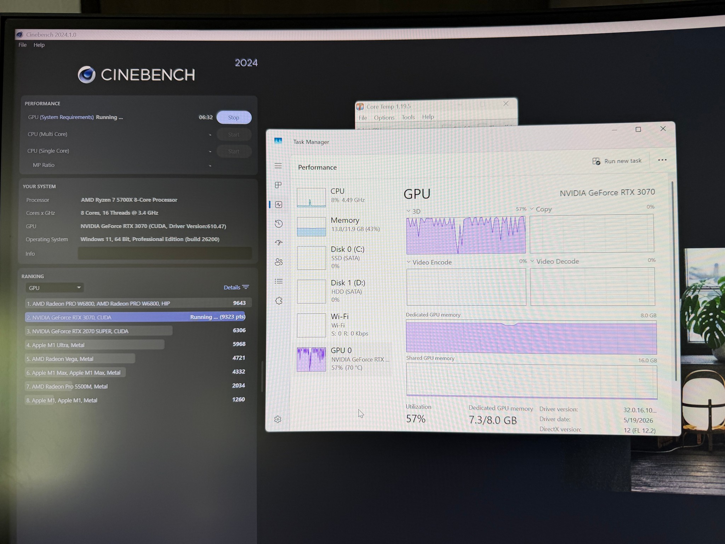The image size is (725, 544).
Task: Click the Info text field in Cinebench
Action: [165, 253]
